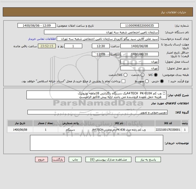Click the اطلاعات کالاهای مورد نیاز heading

pyautogui.click(x=170, y=103)
